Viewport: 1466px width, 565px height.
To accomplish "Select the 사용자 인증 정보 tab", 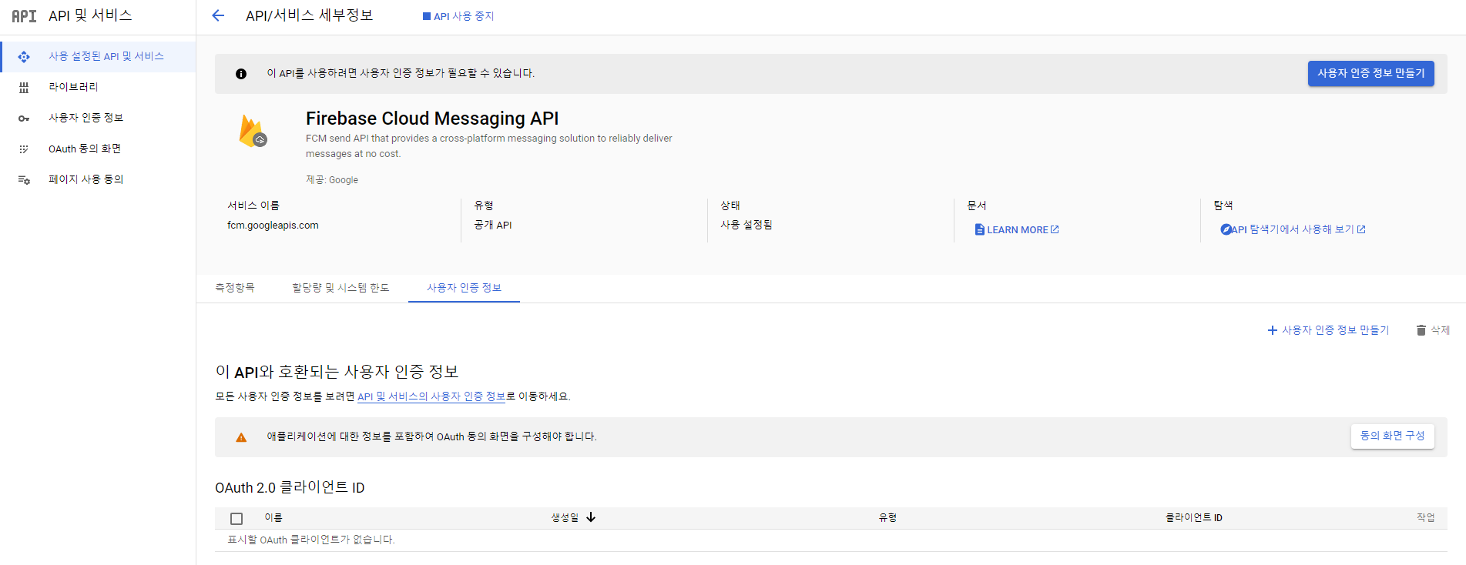I will (x=464, y=287).
